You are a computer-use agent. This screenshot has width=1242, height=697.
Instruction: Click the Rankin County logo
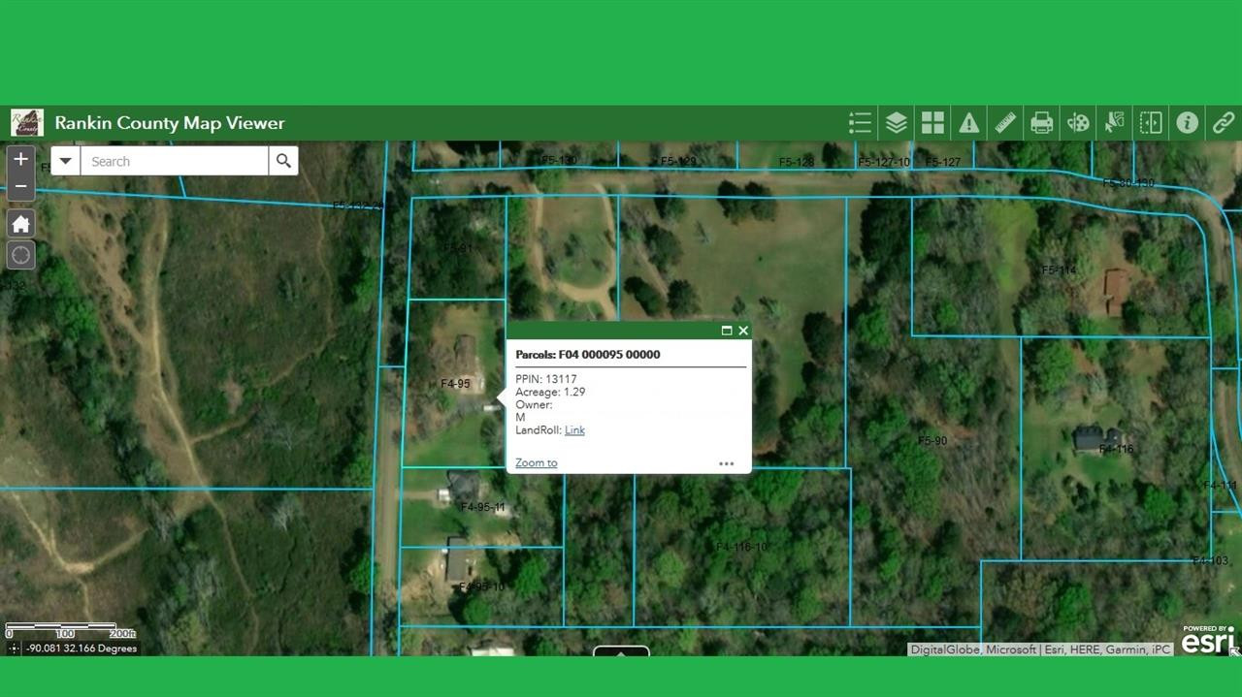click(26, 123)
